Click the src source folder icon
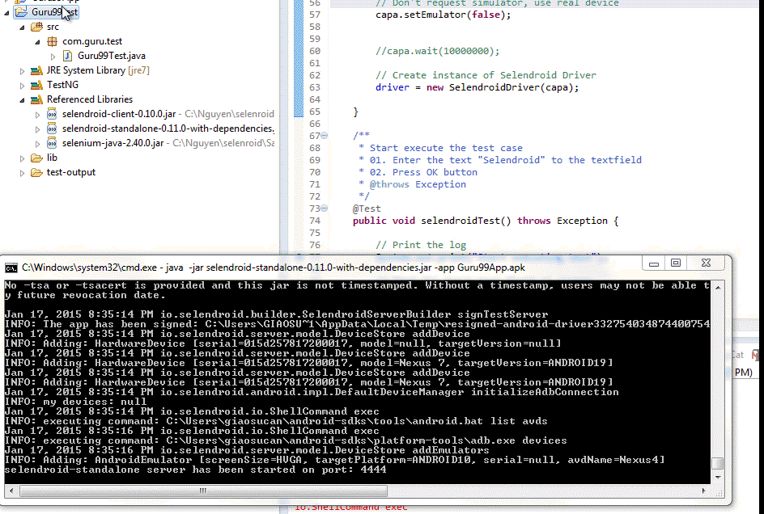764x514 pixels. 36,27
